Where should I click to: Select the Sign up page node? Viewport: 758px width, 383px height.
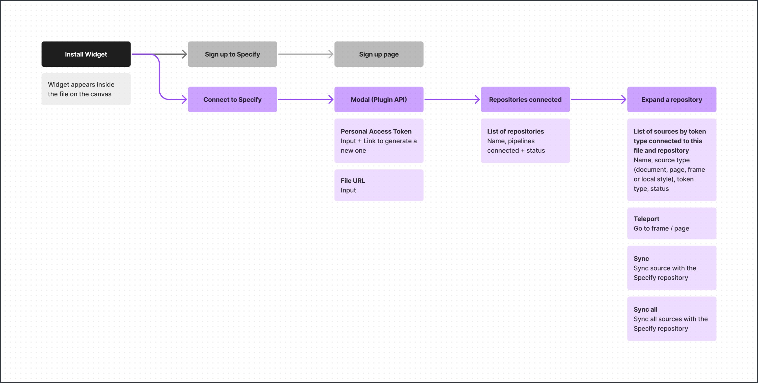pyautogui.click(x=379, y=54)
